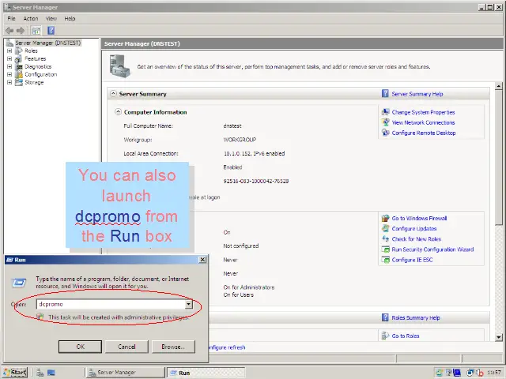The width and height of the screenshot is (506, 379).
Task: Open the Change System Properties link
Action: [x=423, y=112]
